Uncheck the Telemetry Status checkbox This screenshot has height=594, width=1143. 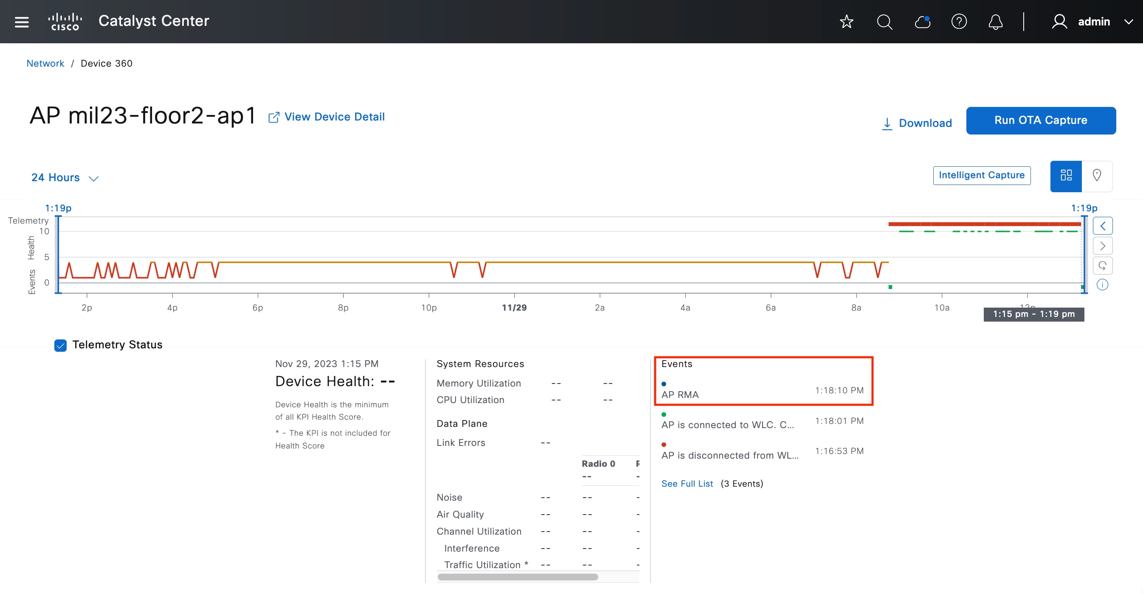coord(60,345)
